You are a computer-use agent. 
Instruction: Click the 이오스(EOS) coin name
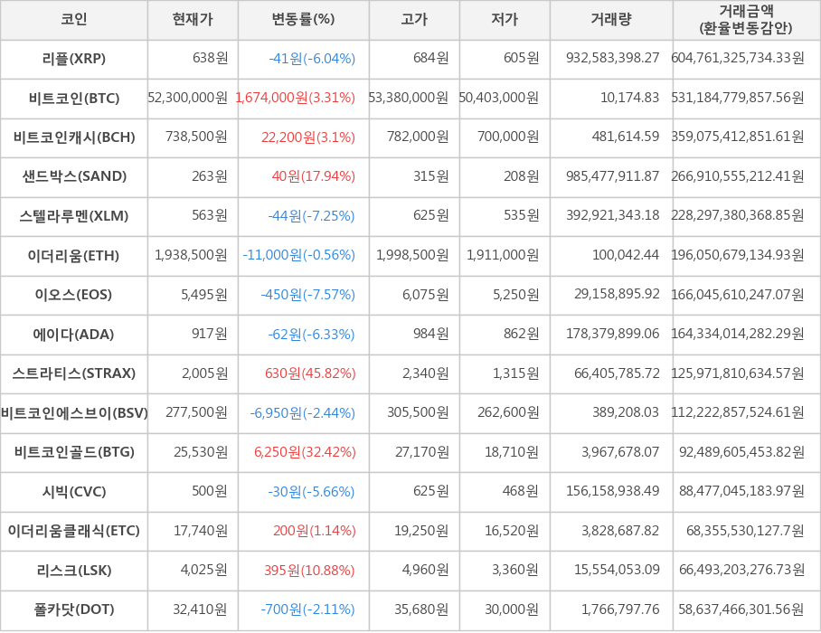(x=74, y=295)
